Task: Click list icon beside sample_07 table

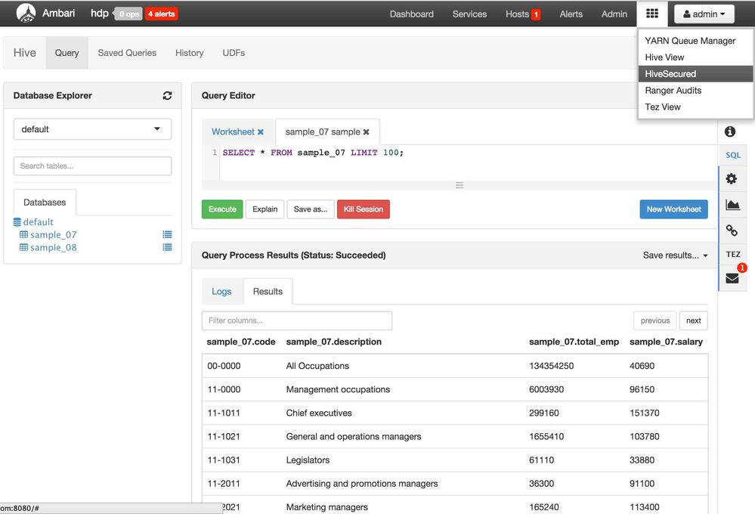Action: pos(167,234)
